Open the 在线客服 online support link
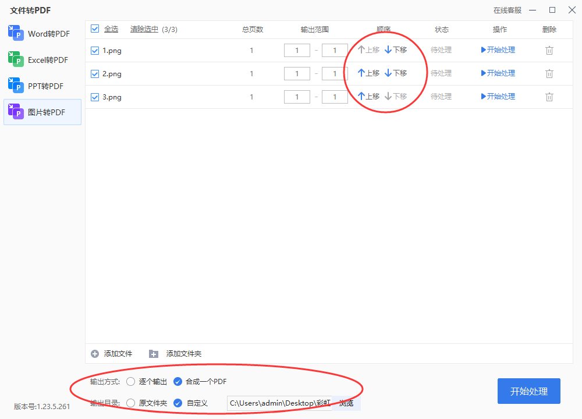The height and width of the screenshot is (419, 582). 508,10
